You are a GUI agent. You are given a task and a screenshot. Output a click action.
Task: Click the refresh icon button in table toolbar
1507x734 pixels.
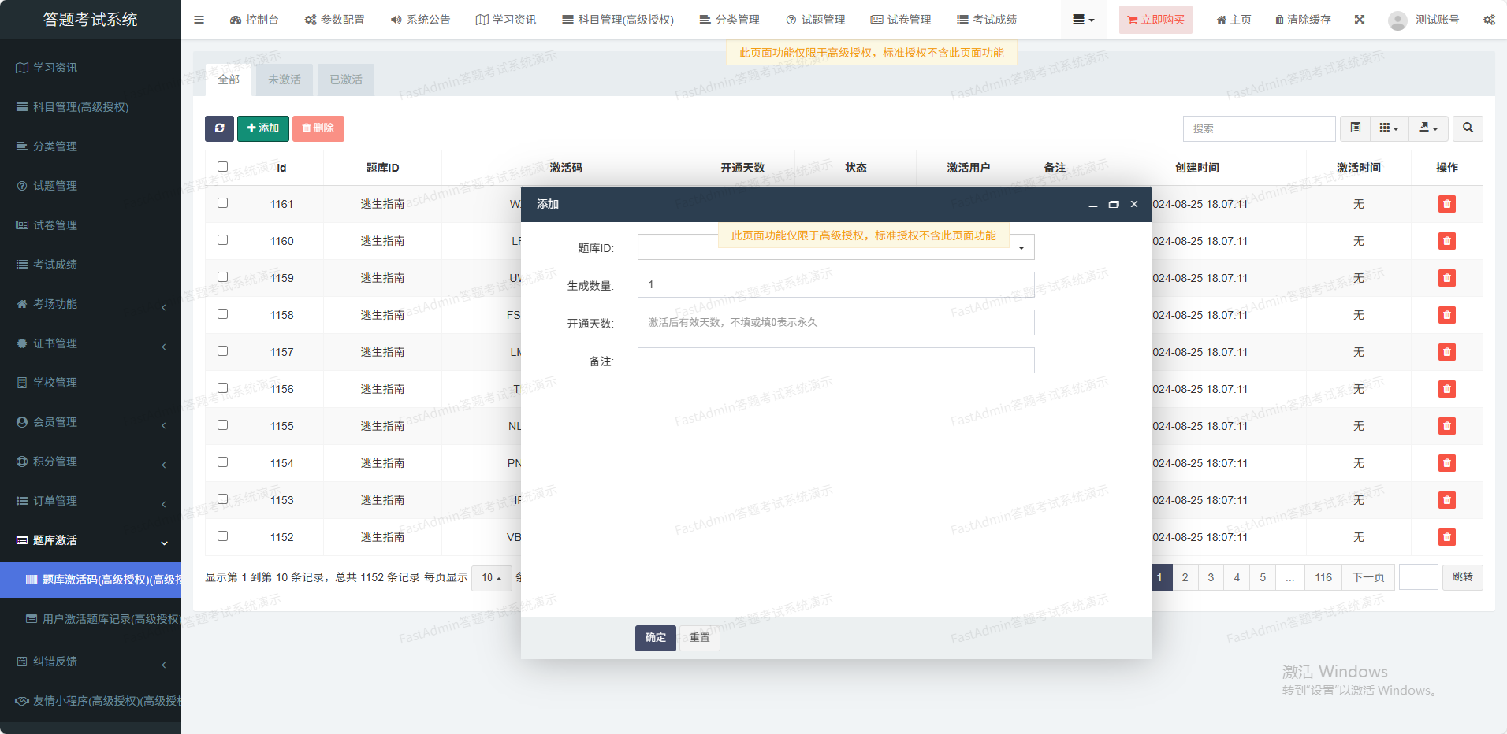click(x=219, y=128)
